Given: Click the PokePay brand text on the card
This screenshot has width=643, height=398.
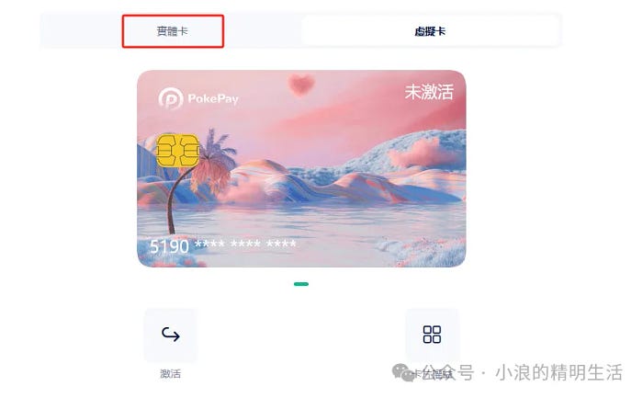Looking at the screenshot, I should 213,99.
